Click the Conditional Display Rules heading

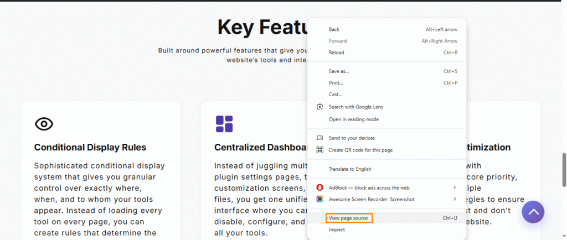[90, 147]
